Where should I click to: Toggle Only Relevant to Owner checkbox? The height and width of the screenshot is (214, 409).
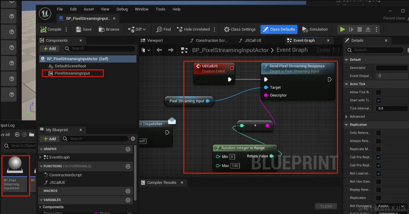click(379, 133)
